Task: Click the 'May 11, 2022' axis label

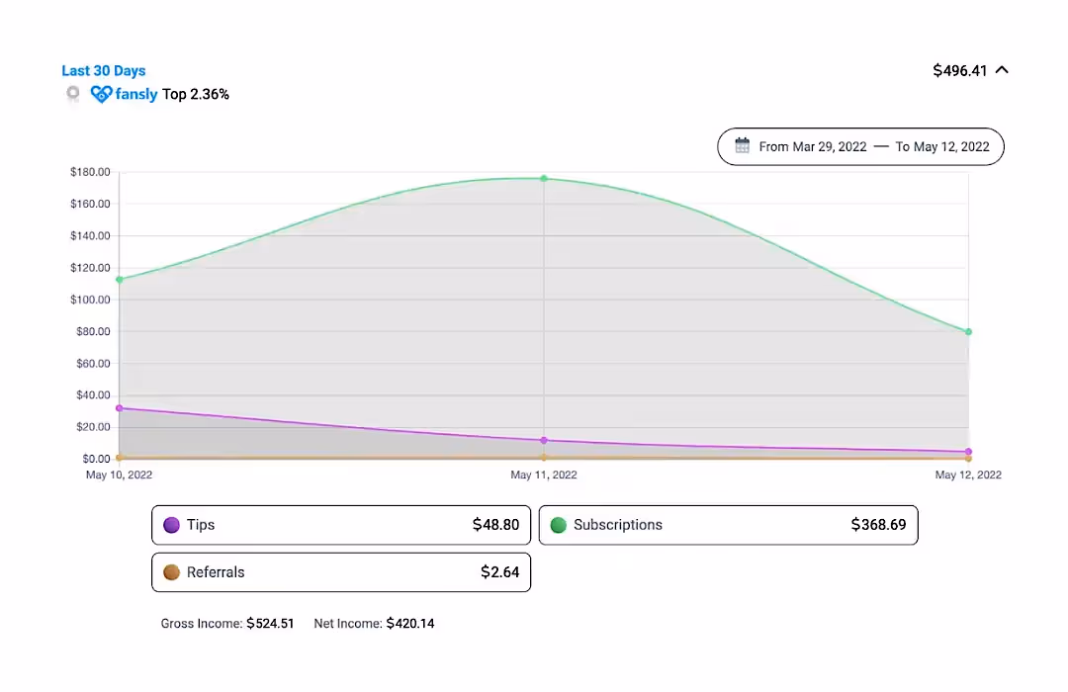Action: point(544,475)
